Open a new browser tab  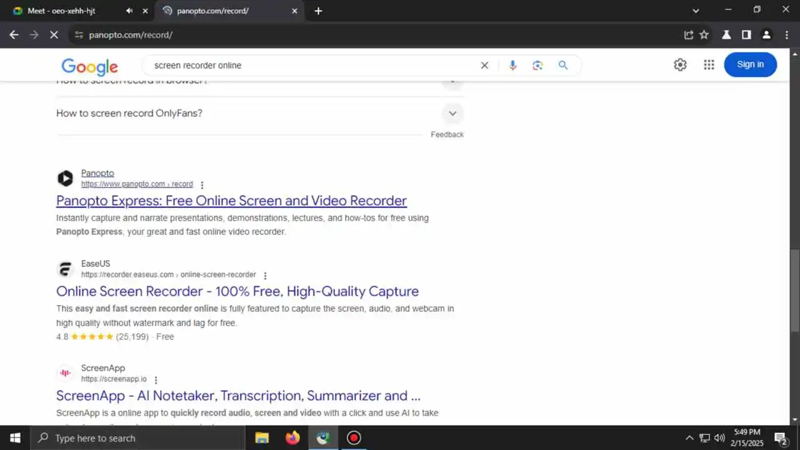[x=318, y=11]
